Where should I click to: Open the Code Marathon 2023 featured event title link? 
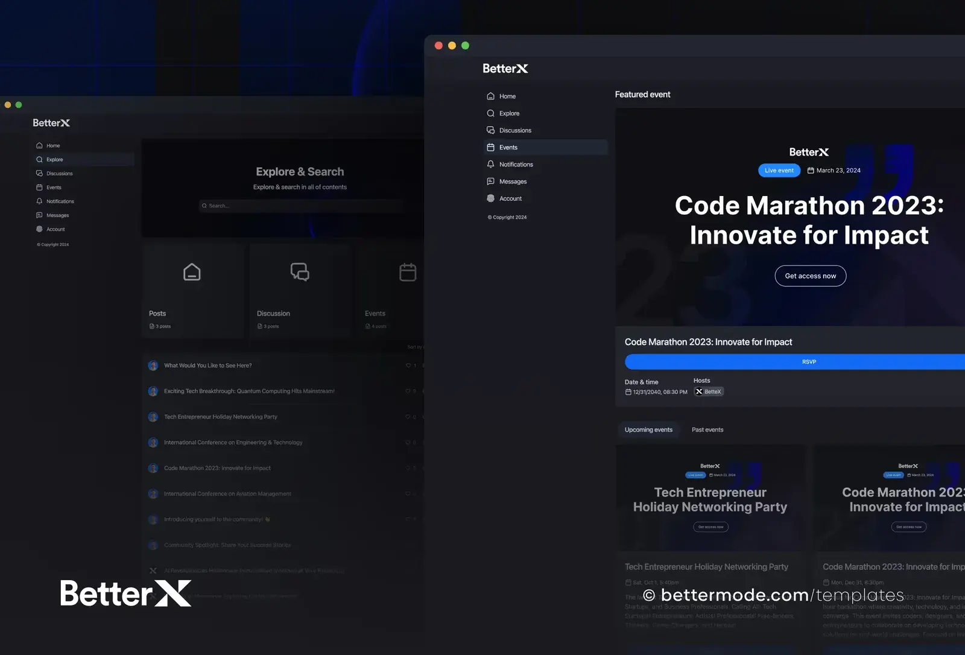[x=708, y=342]
